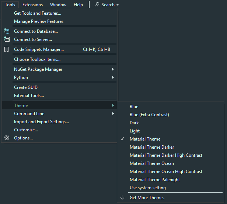Enable the Light theme

pyautogui.click(x=135, y=131)
